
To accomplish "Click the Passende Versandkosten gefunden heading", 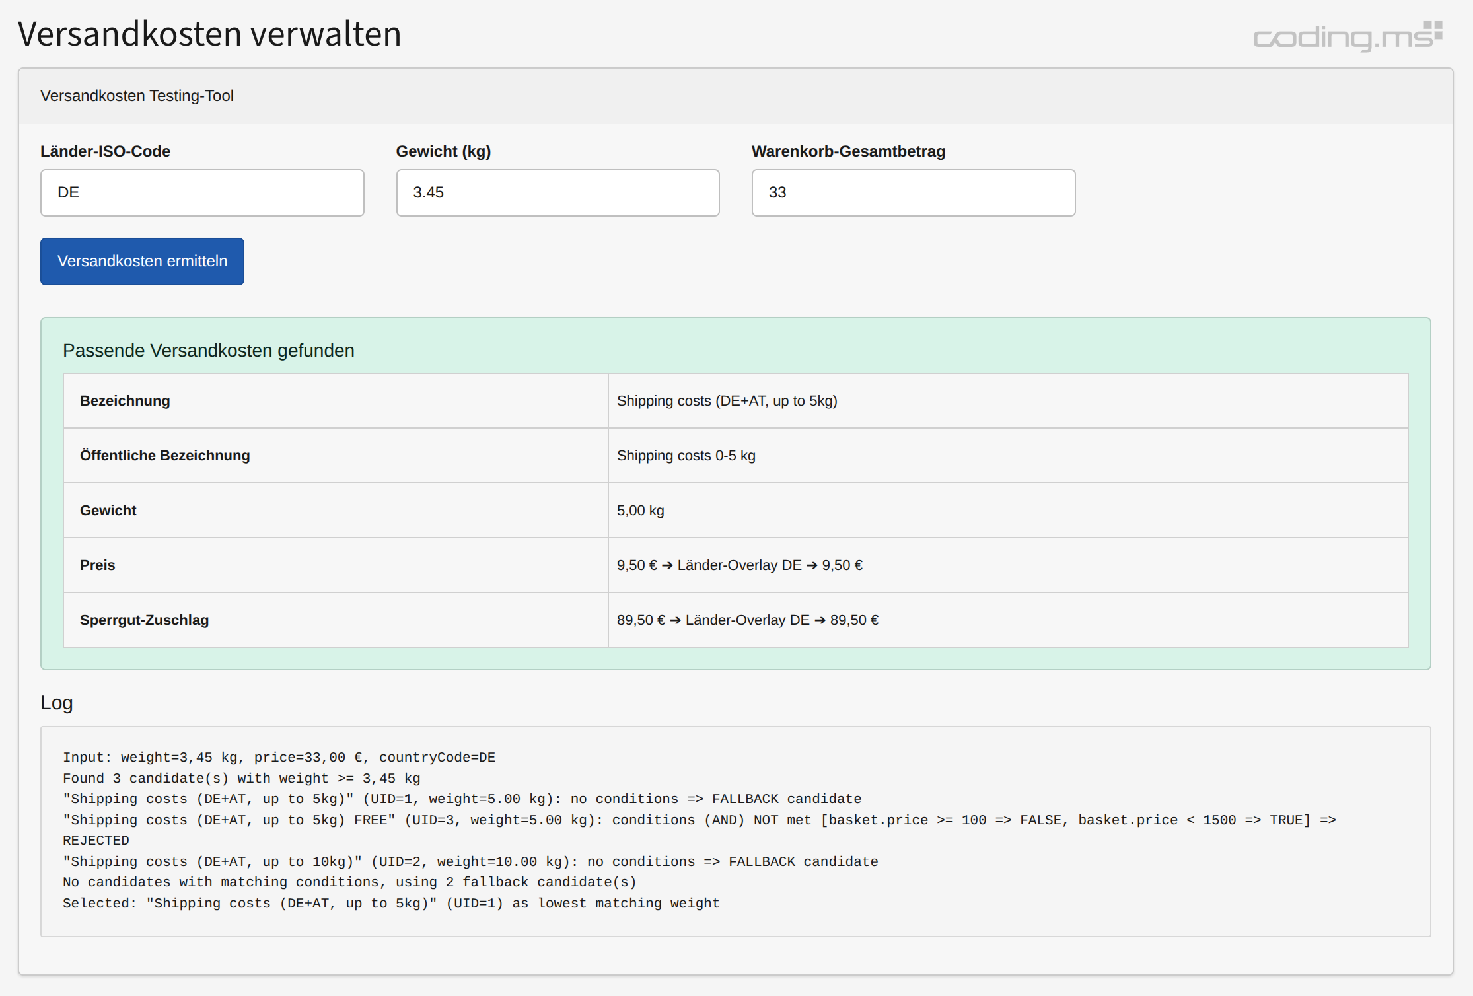I will 209,350.
